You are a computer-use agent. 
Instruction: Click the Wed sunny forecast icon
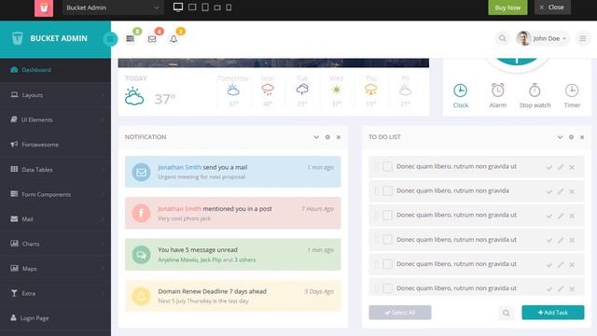(x=336, y=90)
